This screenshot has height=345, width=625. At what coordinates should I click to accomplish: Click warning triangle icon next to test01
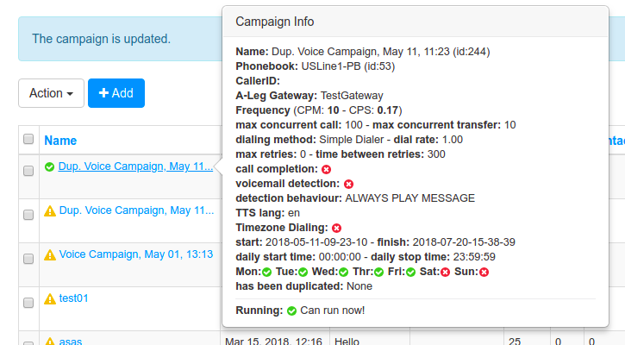[50, 298]
